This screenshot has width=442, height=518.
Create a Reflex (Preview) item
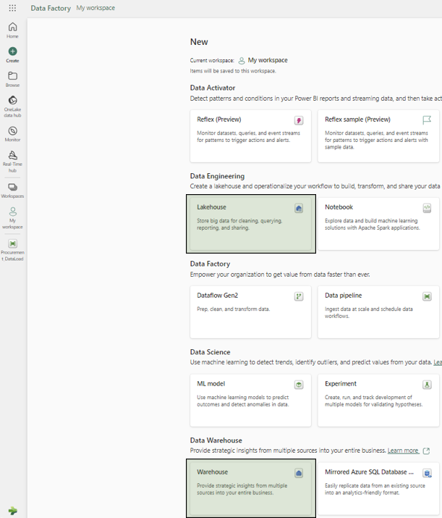251,135
